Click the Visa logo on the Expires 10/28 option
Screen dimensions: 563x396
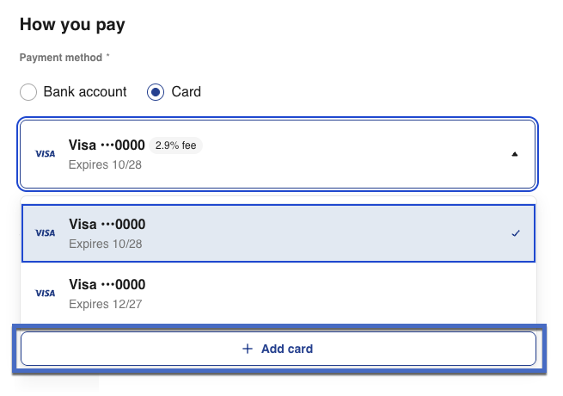[45, 233]
